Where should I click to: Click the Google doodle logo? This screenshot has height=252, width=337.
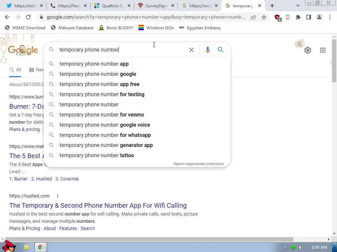[x=23, y=50]
